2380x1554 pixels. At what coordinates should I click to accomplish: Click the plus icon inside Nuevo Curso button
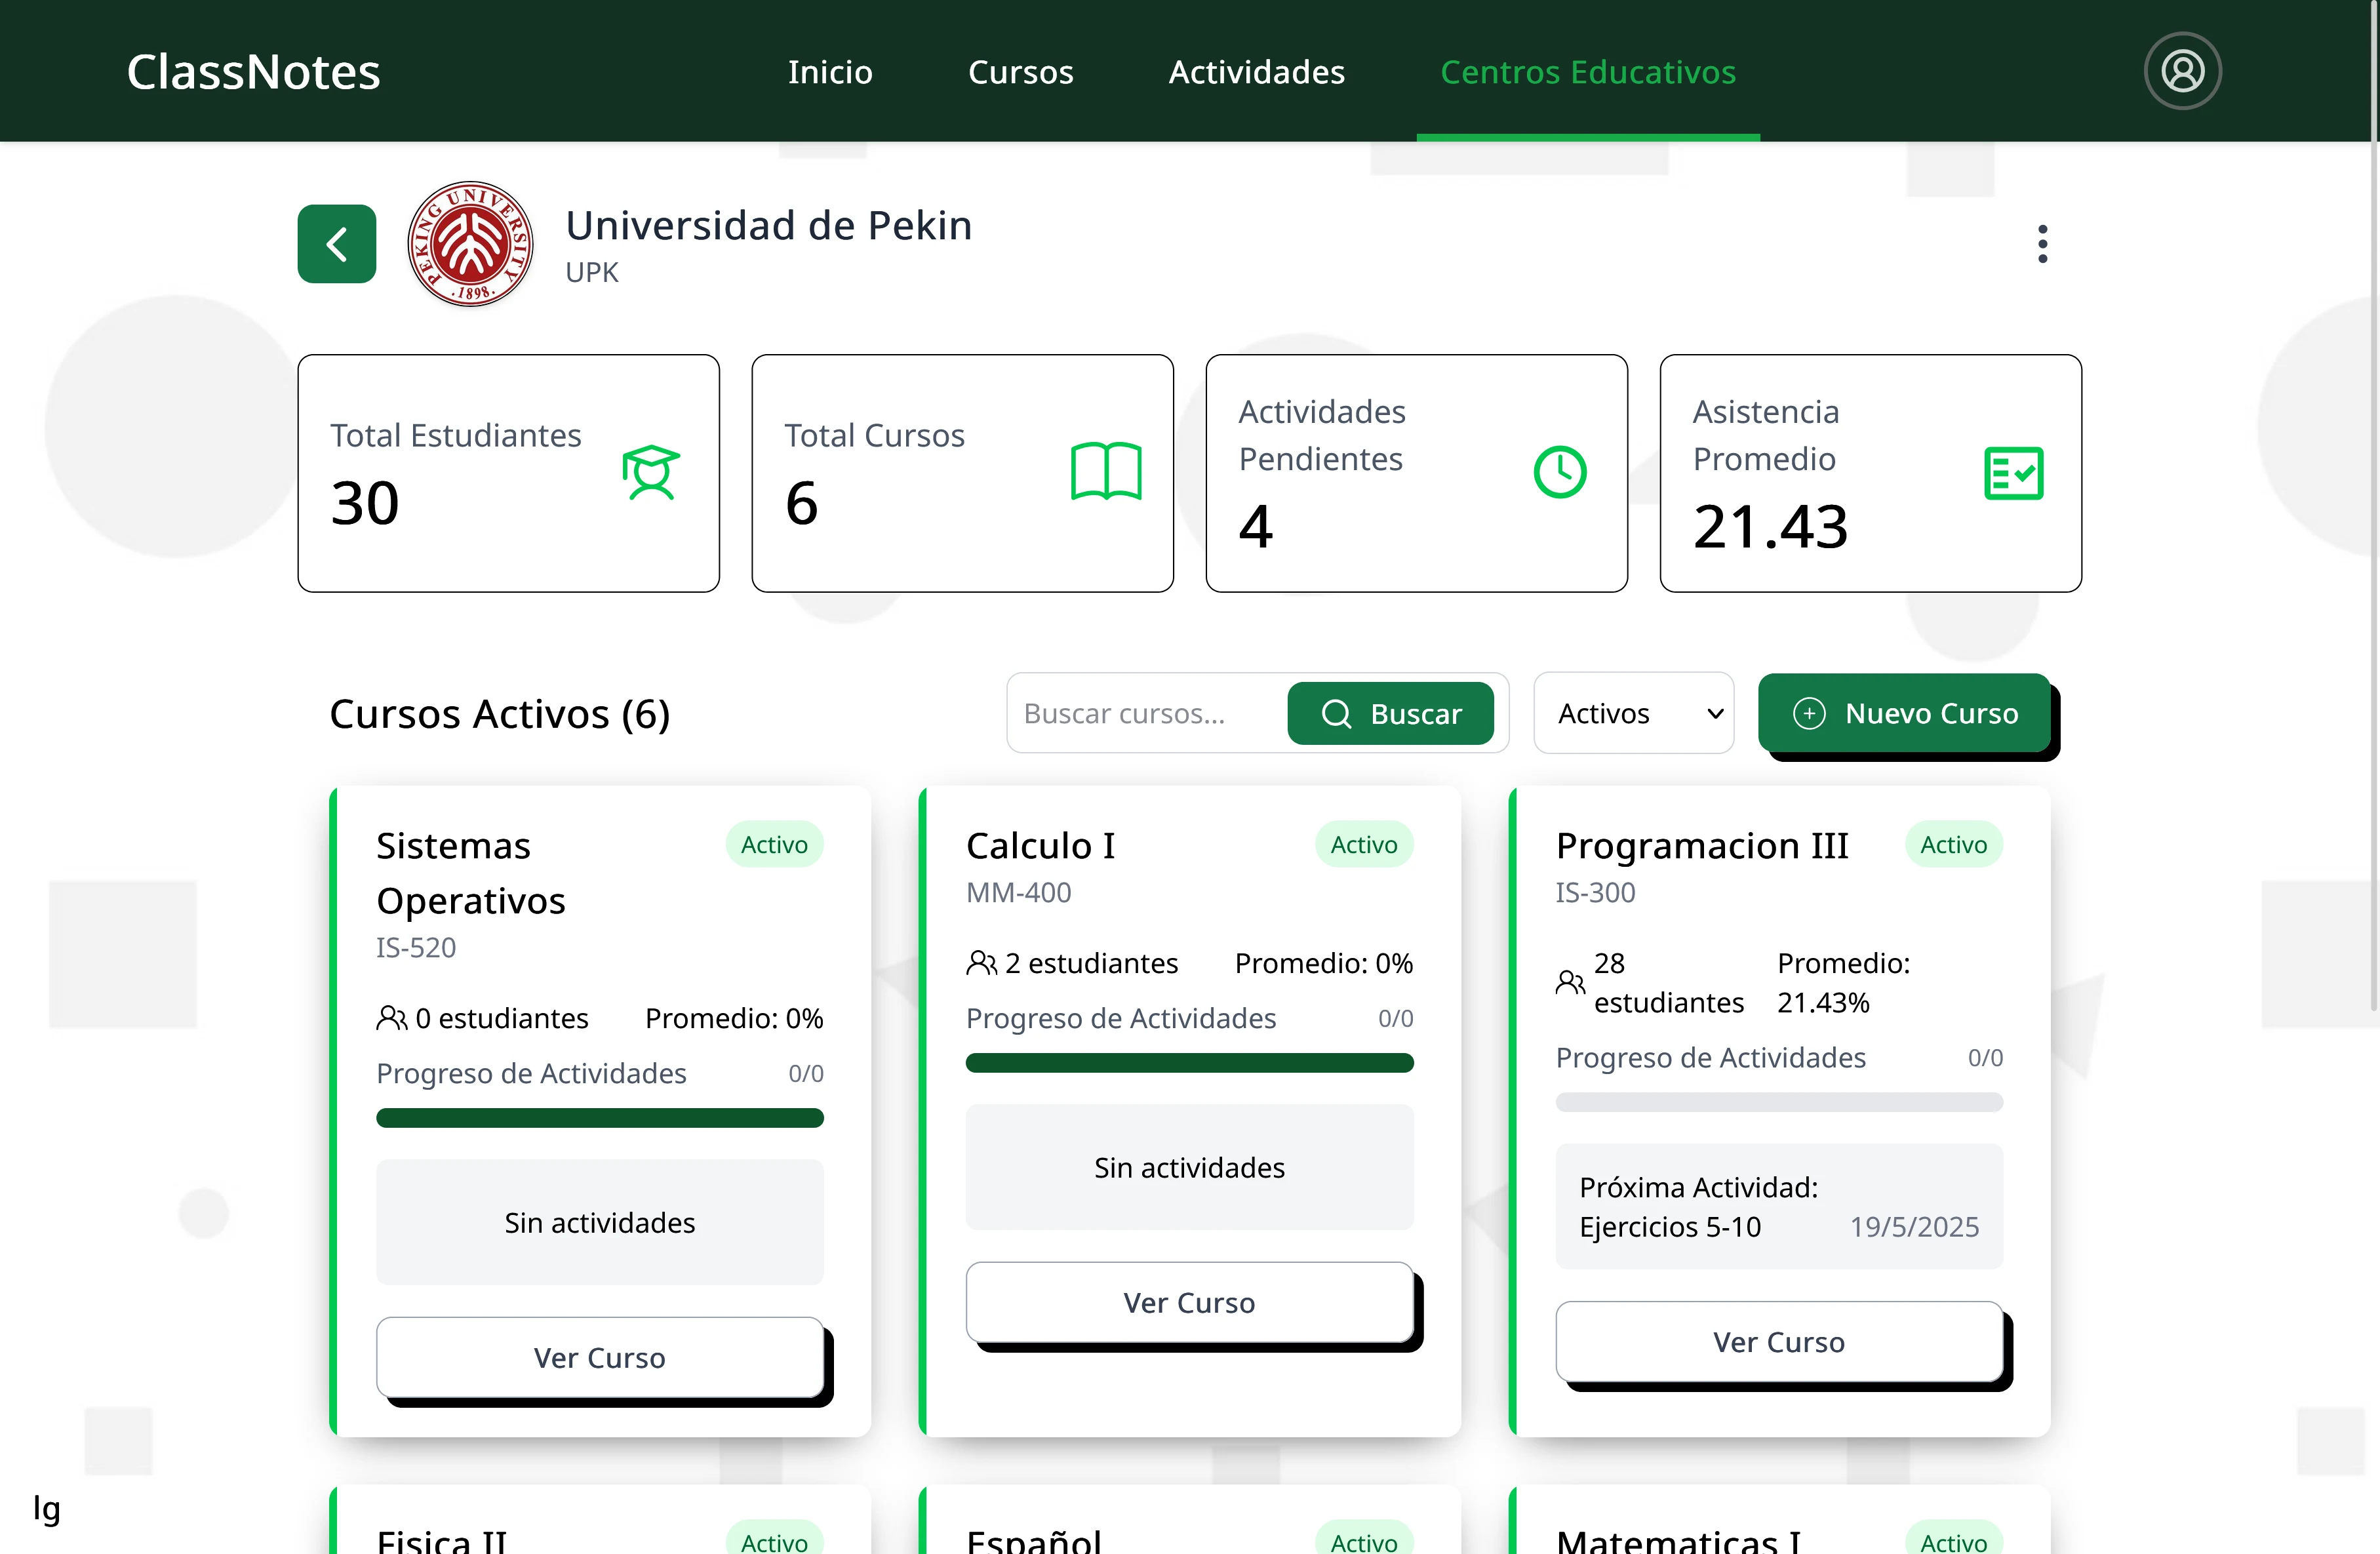click(1810, 713)
